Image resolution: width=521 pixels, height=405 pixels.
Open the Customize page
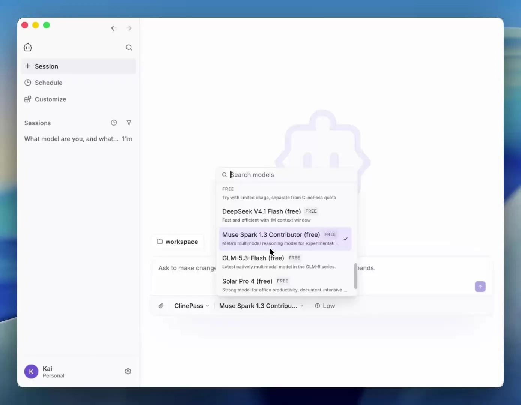coord(78,99)
